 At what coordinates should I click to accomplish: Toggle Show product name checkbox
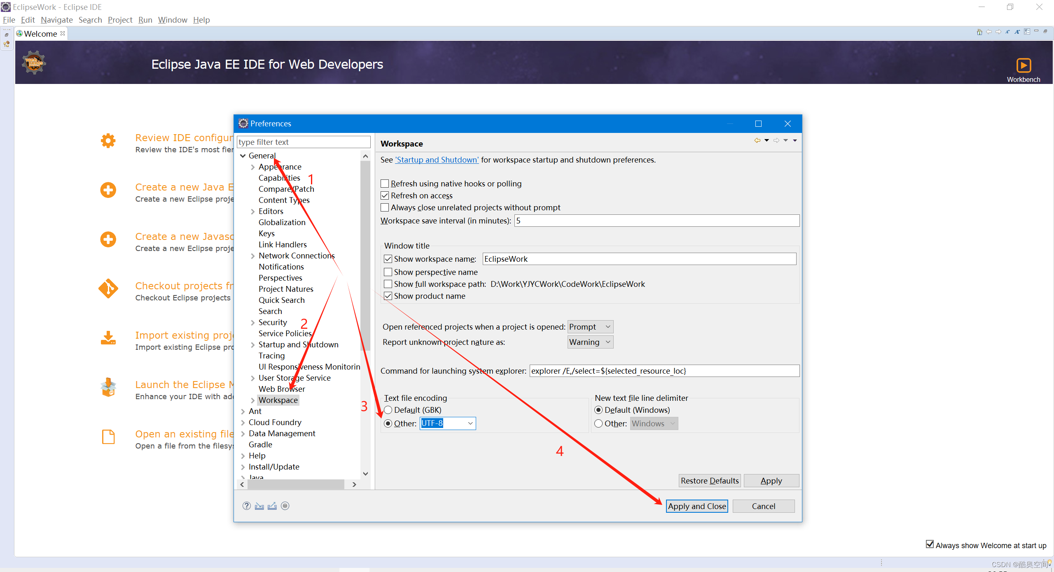tap(388, 296)
